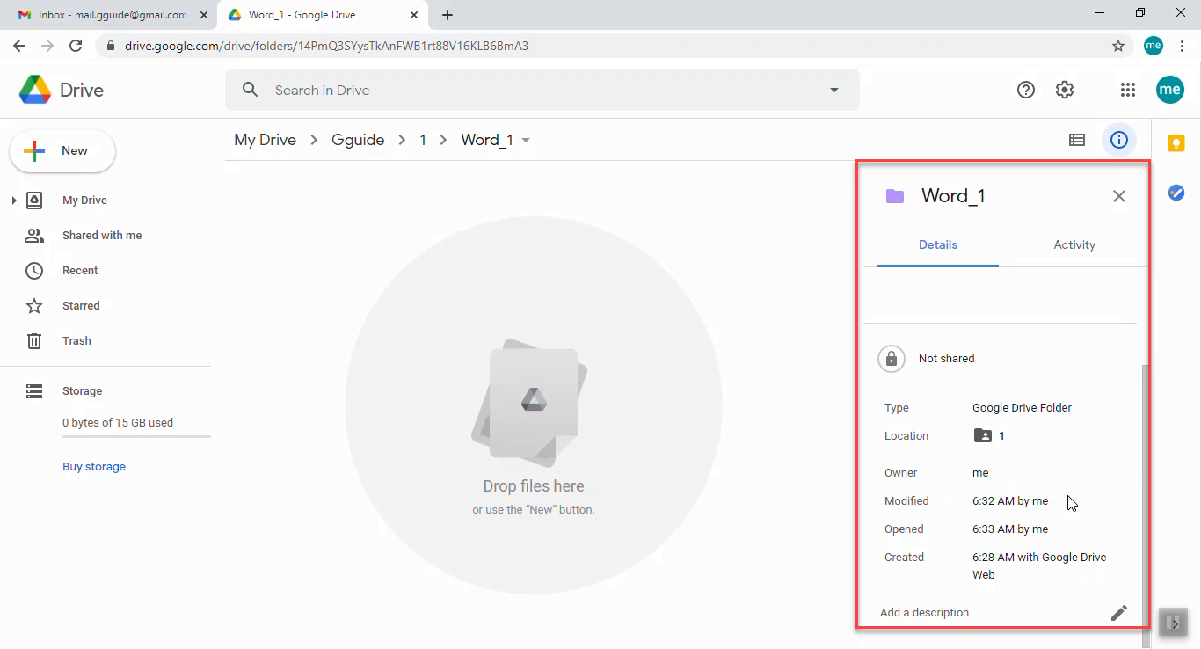
Task: Edit folder description using the pencil icon
Action: click(1119, 612)
